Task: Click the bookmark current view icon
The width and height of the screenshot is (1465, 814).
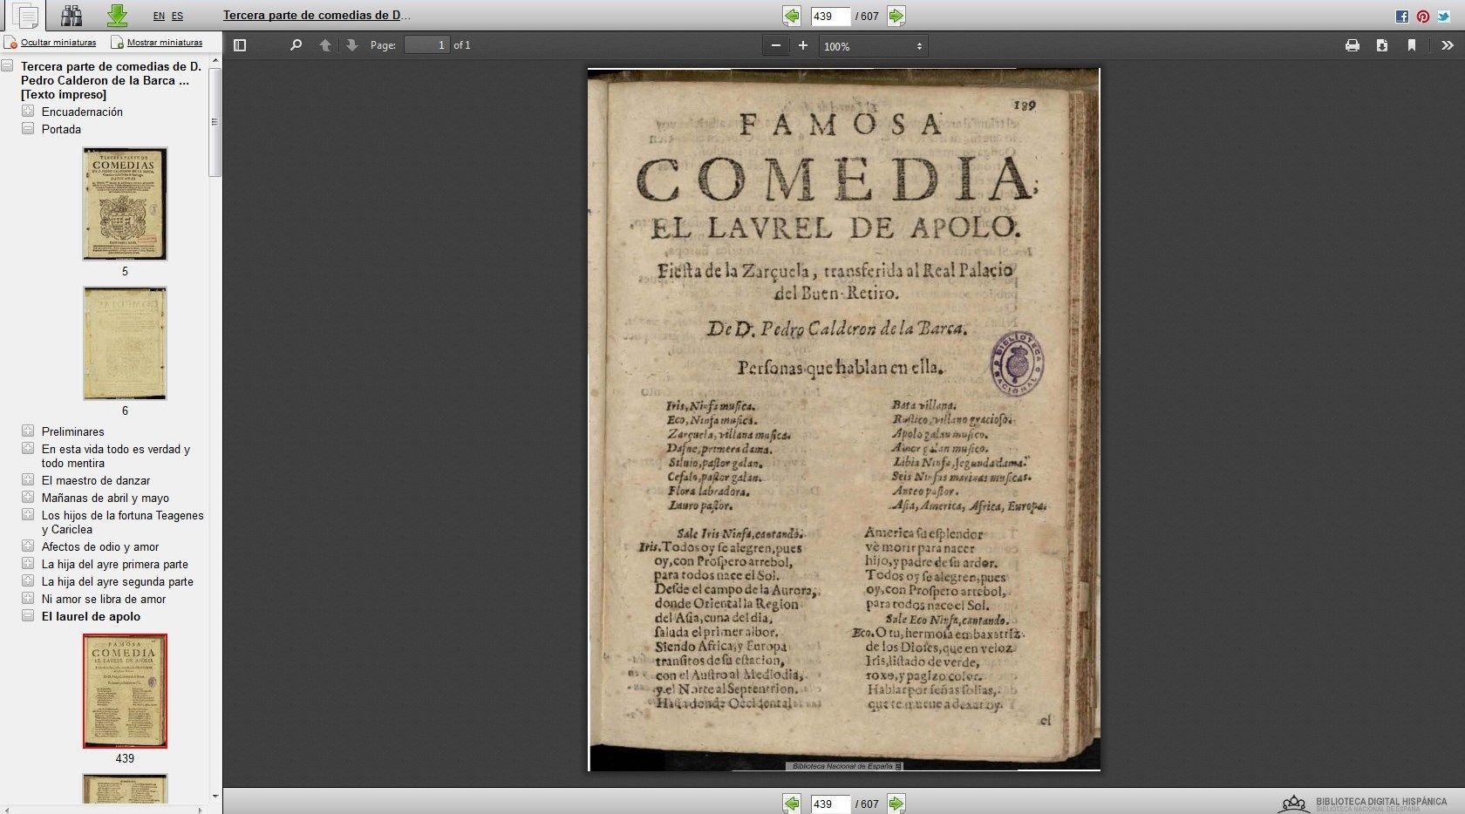Action: point(1411,45)
